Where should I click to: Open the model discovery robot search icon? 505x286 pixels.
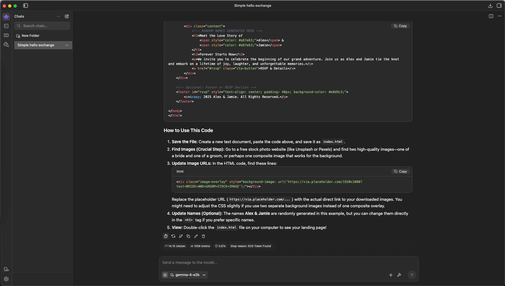tap(6, 44)
